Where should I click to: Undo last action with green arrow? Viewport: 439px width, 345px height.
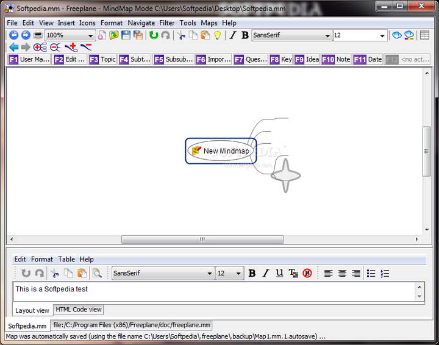point(154,35)
